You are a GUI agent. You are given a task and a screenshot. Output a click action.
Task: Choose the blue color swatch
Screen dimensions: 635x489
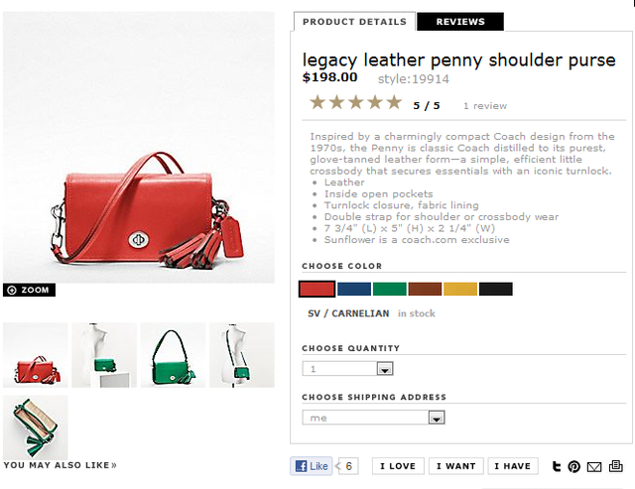tap(354, 289)
